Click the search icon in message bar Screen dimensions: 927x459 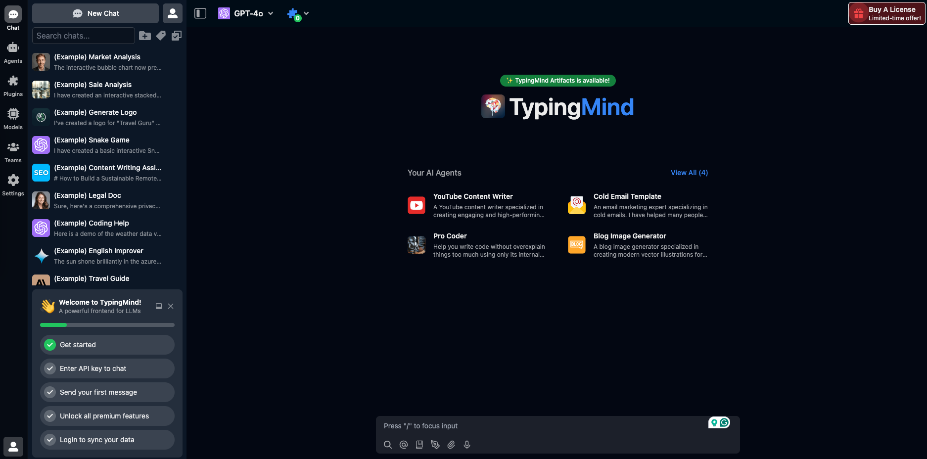(388, 445)
